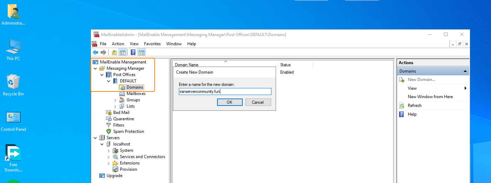This screenshot has width=491, height=183.
Task: Open the Desktop Control Panel icon
Action: [x=13, y=117]
